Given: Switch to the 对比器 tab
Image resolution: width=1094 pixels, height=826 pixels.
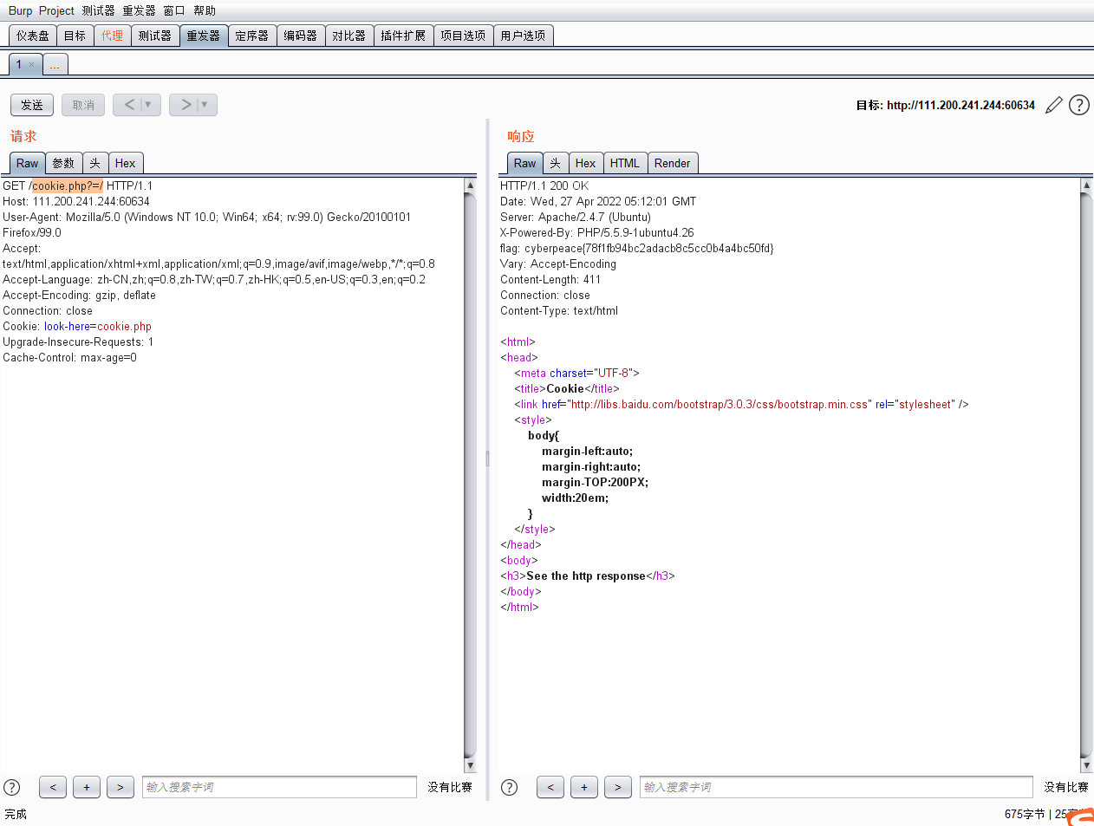Looking at the screenshot, I should [x=349, y=36].
